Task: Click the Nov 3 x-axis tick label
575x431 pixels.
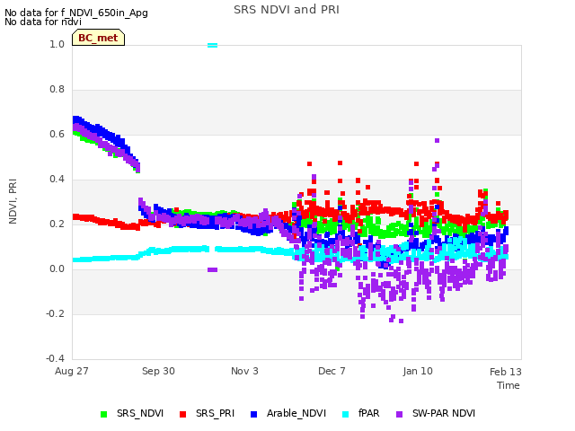Action: 244,371
